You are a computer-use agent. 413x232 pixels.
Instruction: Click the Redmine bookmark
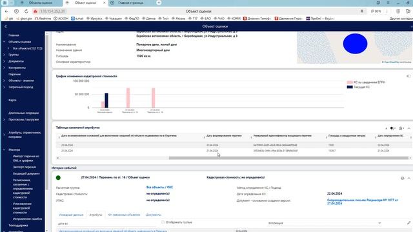coord(43,19)
